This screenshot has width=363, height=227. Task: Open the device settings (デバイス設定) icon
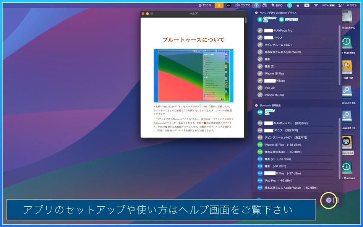coord(281,19)
